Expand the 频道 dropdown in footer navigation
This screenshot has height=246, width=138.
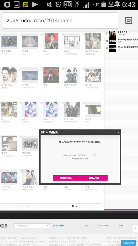pos(87,226)
